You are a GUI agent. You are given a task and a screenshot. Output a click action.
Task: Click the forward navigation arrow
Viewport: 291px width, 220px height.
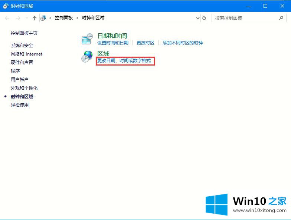(x=18, y=18)
